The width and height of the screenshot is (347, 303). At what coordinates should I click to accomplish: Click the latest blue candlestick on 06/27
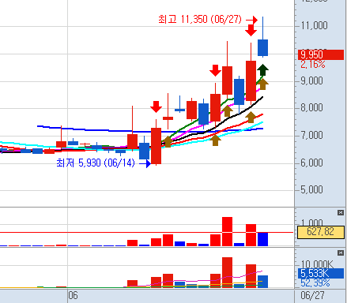click(262, 47)
